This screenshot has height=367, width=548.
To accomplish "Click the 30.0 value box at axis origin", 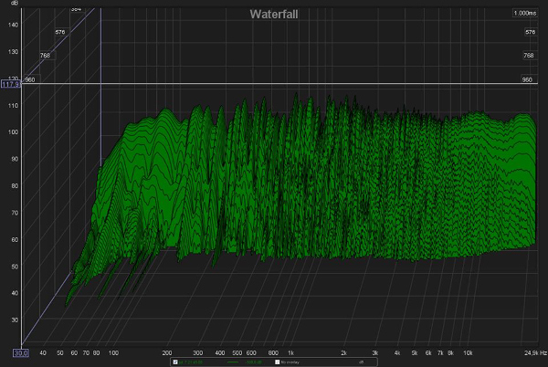I will pos(21,352).
